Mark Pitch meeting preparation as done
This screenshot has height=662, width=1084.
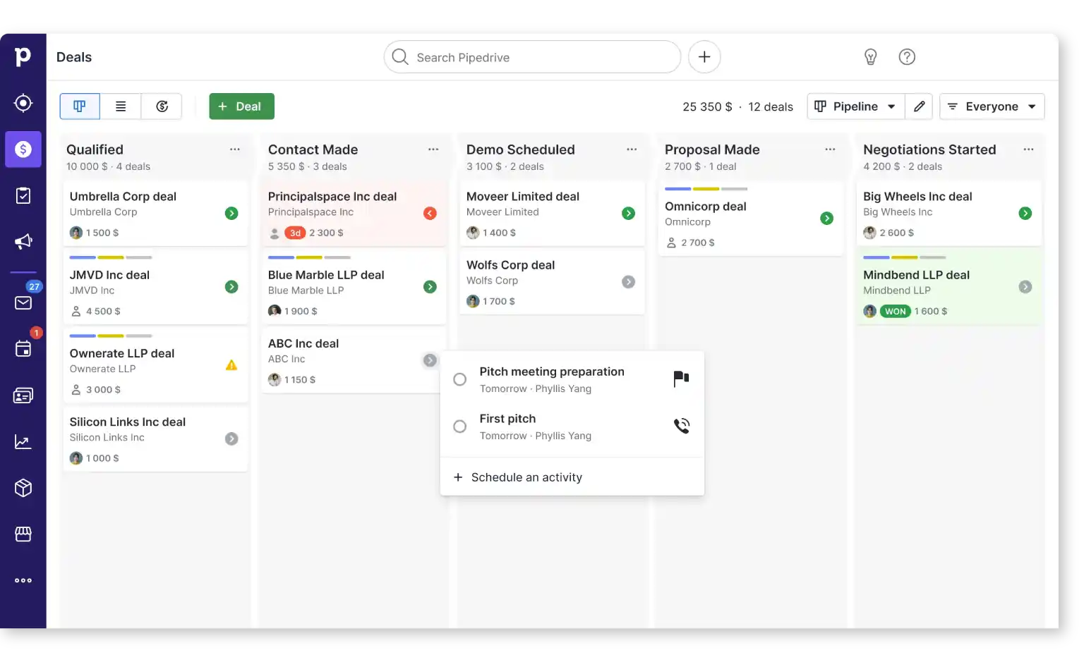click(x=459, y=379)
